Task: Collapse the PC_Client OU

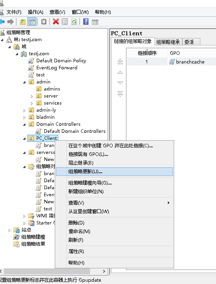Action: 24,139
